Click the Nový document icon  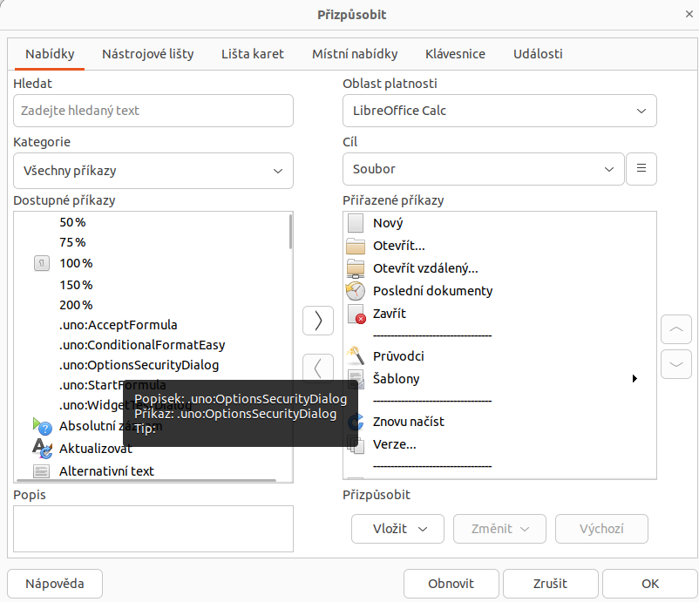click(x=356, y=223)
